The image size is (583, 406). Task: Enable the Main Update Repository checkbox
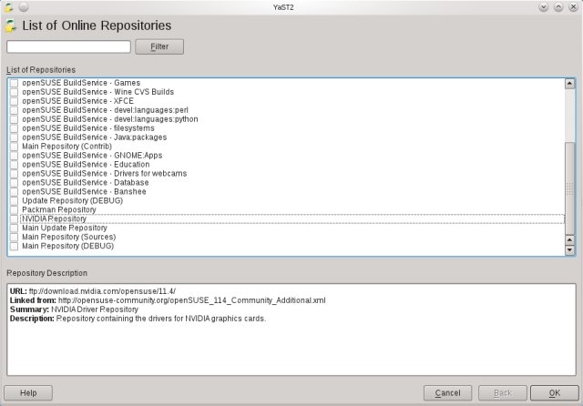[x=14, y=228]
